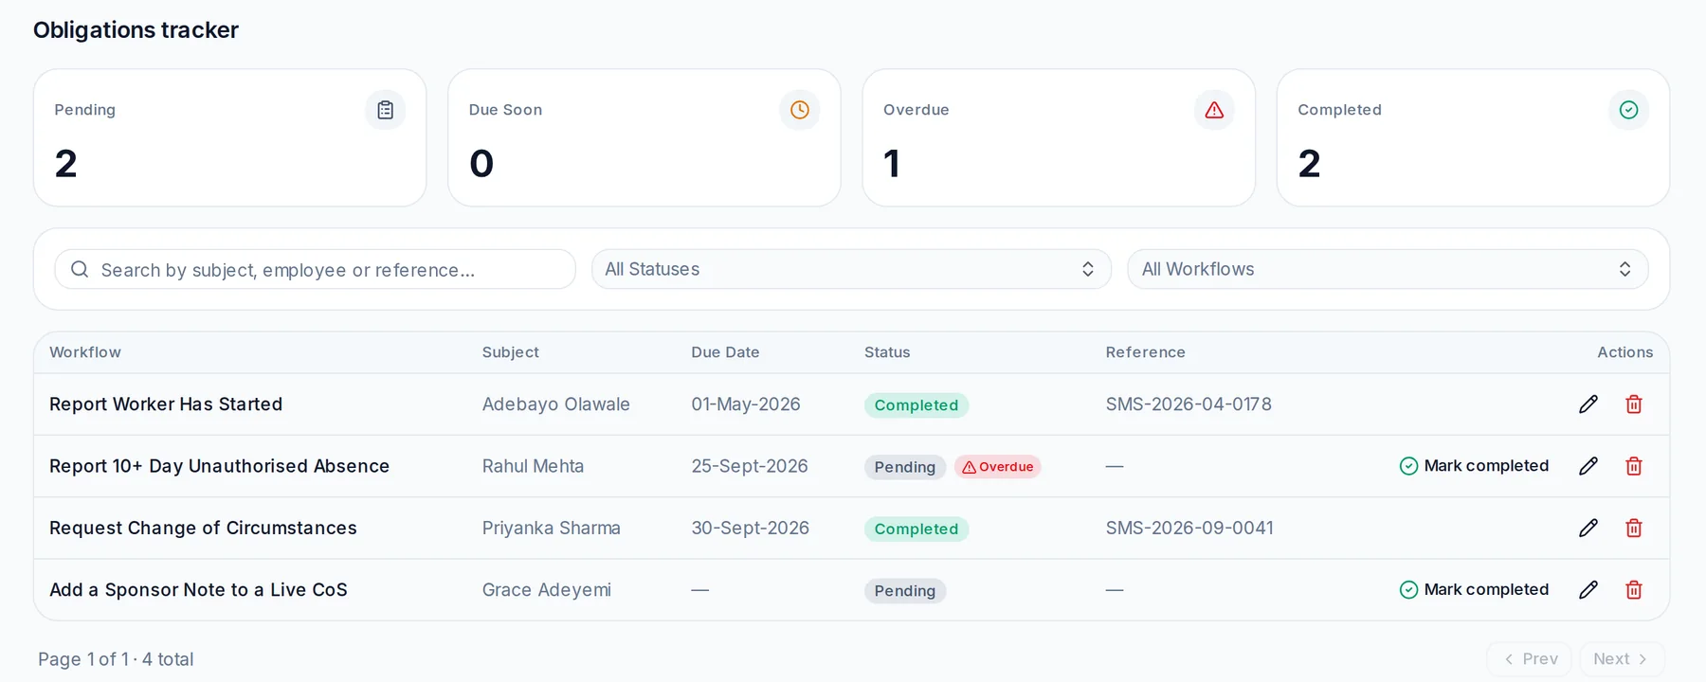Click the clock icon on Due Soon card
Image resolution: width=1706 pixels, height=682 pixels.
(800, 110)
